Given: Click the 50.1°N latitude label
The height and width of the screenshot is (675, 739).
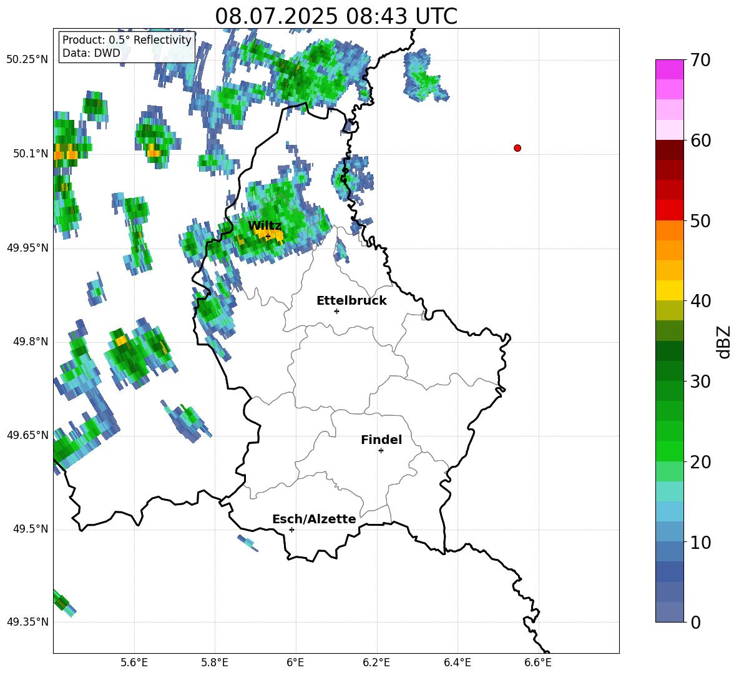Looking at the screenshot, I should [30, 154].
